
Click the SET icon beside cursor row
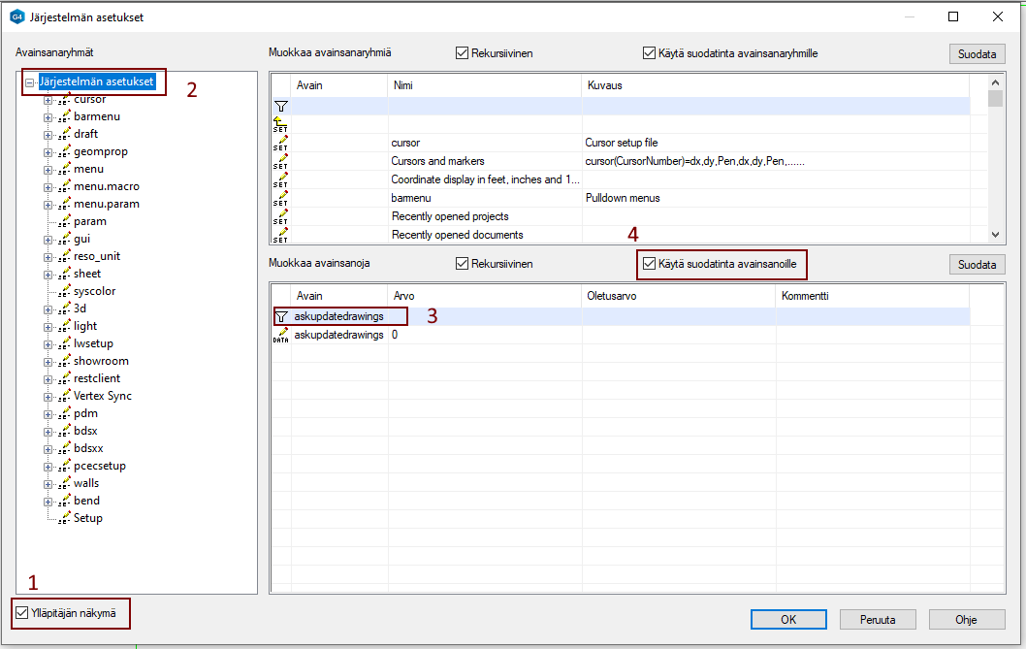click(280, 143)
